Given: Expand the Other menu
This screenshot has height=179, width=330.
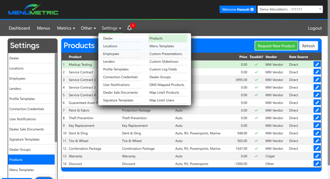Looking at the screenshot, I should click(88, 28).
